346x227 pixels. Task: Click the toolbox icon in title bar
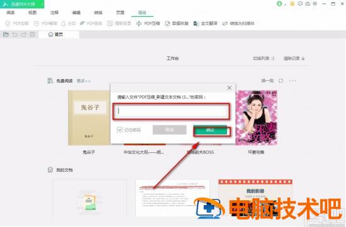(x=308, y=4)
